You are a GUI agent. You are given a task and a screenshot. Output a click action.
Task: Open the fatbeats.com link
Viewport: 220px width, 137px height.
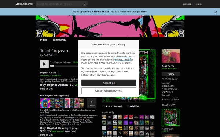168,86
